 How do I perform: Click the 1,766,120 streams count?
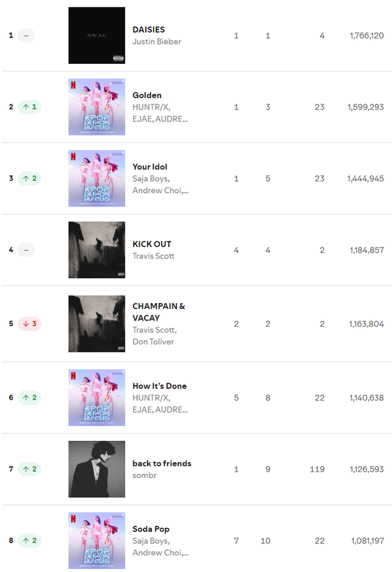[367, 36]
